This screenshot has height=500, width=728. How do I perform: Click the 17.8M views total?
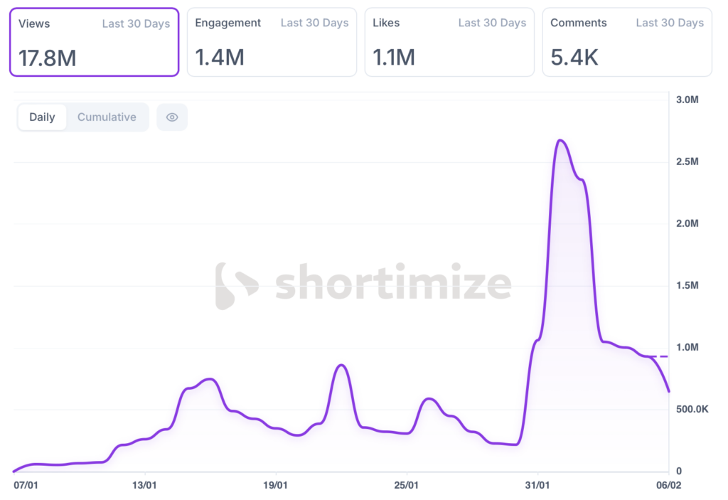[x=47, y=58]
